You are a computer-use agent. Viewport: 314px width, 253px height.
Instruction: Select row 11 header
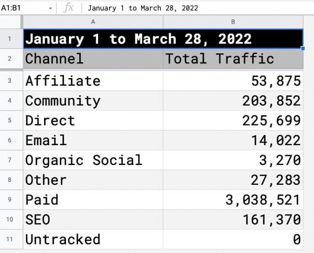[x=9, y=239]
